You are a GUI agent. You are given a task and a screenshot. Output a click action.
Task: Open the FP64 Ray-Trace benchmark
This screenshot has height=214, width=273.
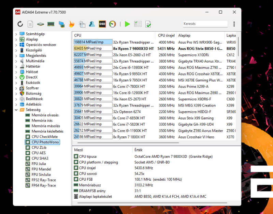tap(44, 185)
